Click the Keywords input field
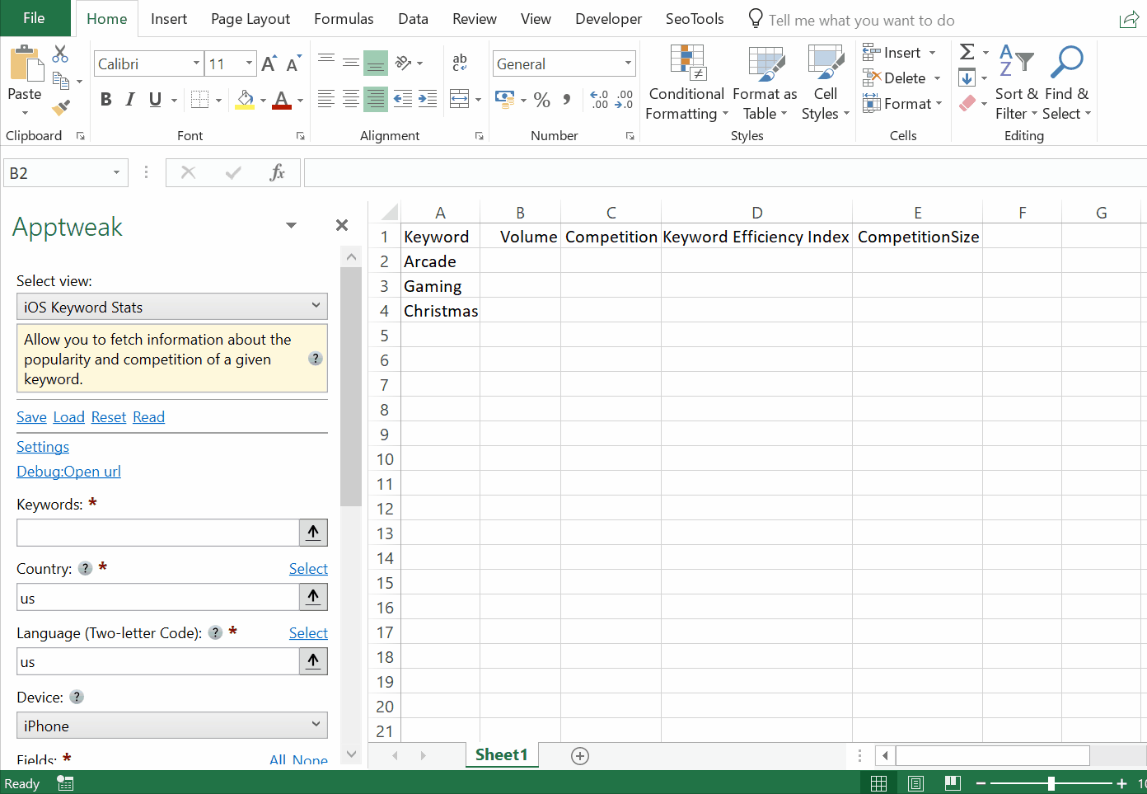 [x=157, y=533]
